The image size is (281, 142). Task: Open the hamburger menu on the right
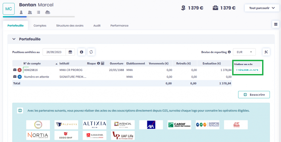click(x=276, y=24)
